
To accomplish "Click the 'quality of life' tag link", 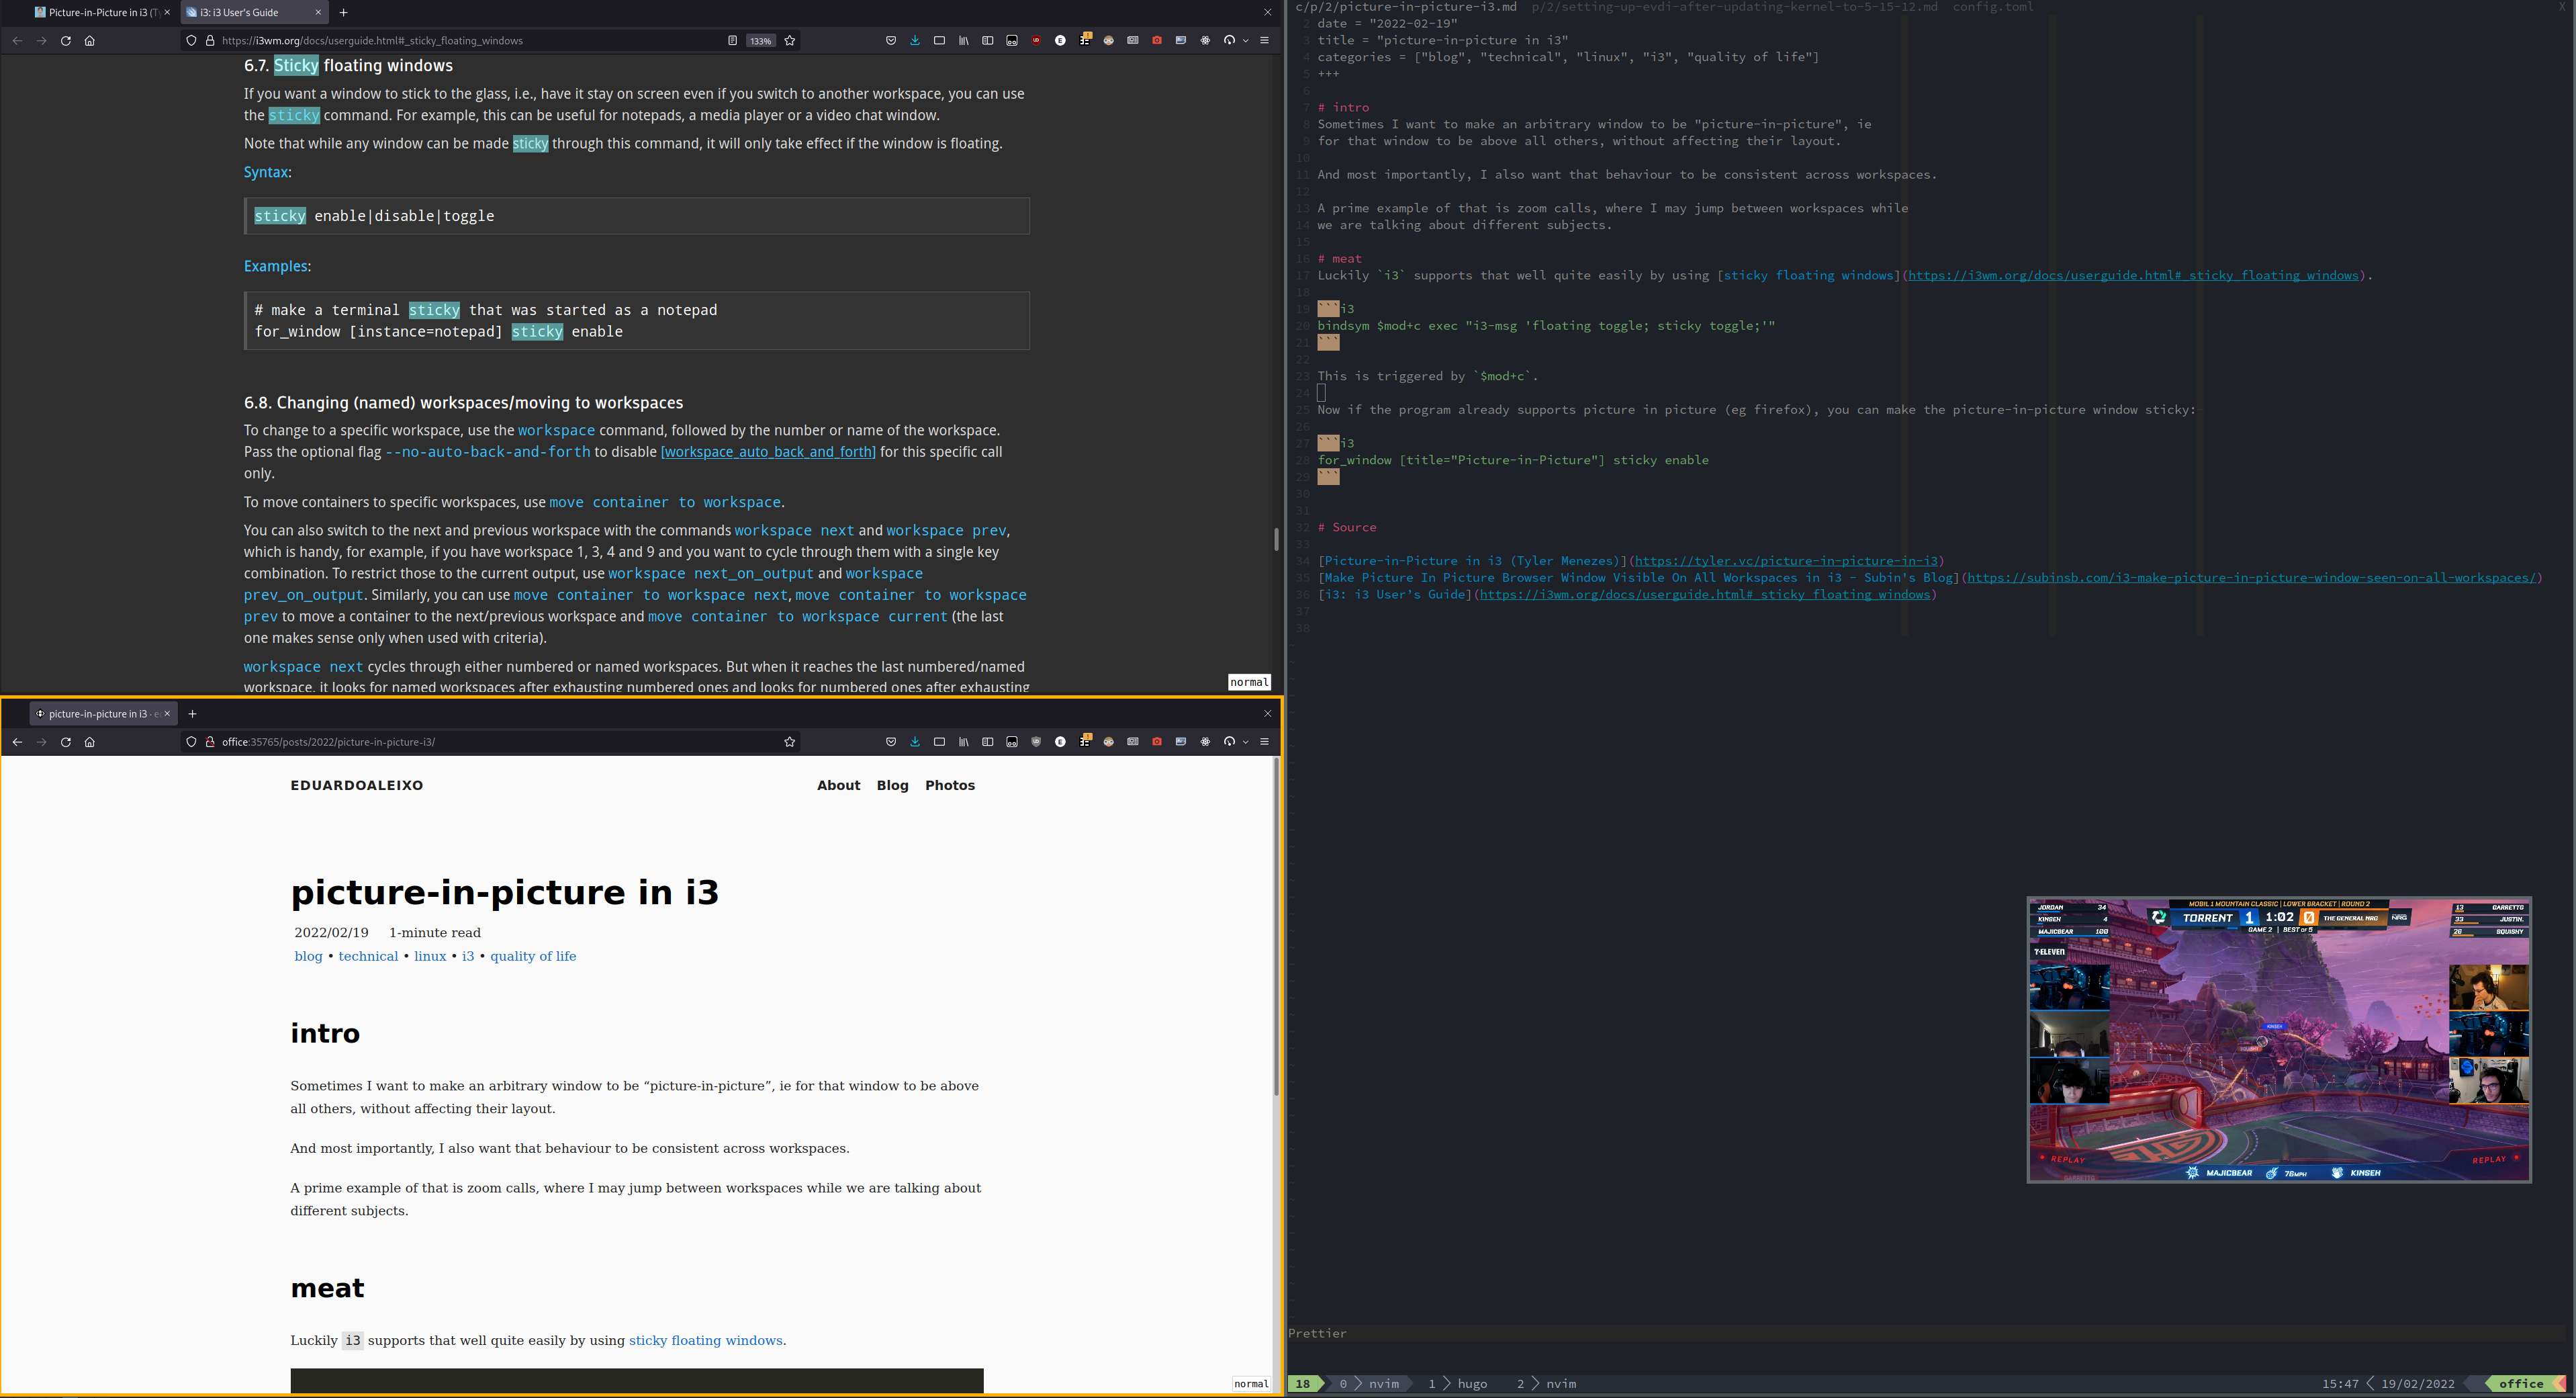I will point(533,955).
